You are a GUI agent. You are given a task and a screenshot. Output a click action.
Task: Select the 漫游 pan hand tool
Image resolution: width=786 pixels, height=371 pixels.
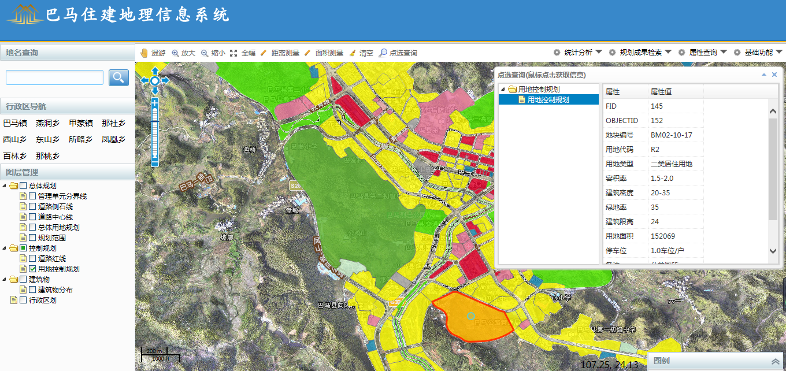[153, 53]
